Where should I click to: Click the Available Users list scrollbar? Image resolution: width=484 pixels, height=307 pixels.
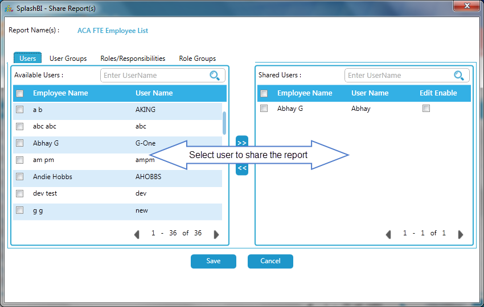point(224,123)
